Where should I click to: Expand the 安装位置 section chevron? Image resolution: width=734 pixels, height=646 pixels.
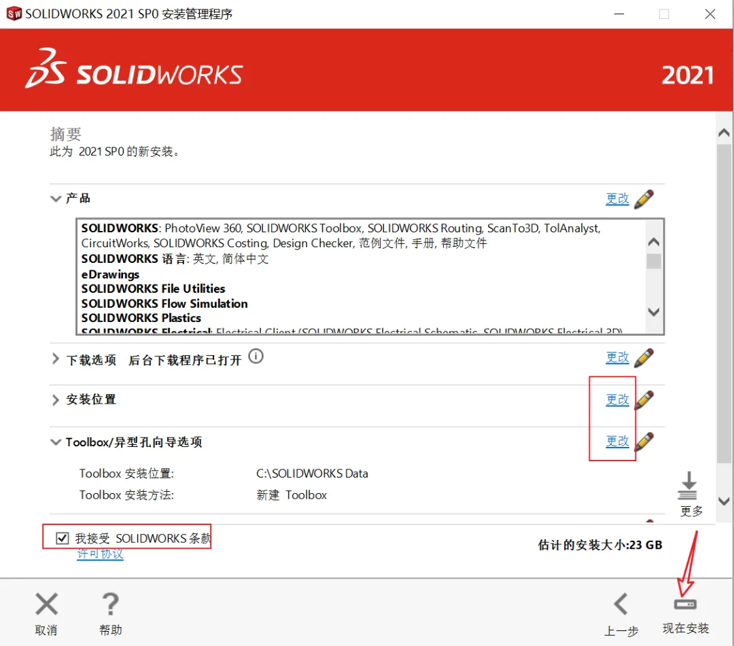click(x=56, y=400)
